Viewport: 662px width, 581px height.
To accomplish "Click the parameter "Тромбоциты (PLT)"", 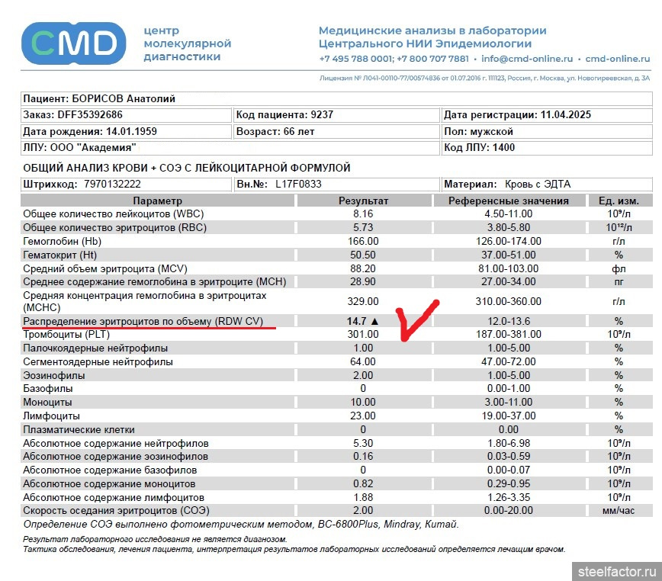I will [66, 335].
